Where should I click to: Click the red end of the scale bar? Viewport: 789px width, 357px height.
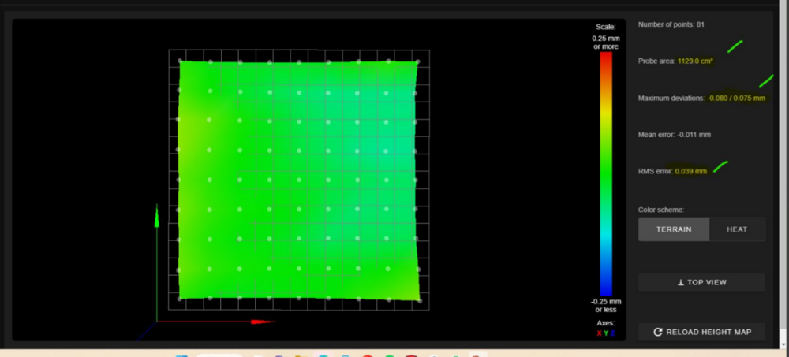pyautogui.click(x=606, y=55)
